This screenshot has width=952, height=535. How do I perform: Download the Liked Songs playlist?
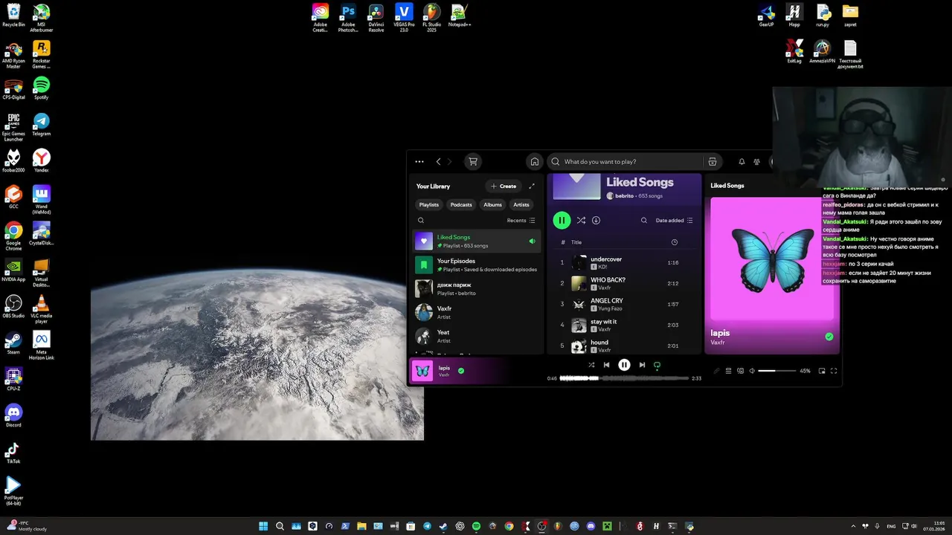coord(596,221)
